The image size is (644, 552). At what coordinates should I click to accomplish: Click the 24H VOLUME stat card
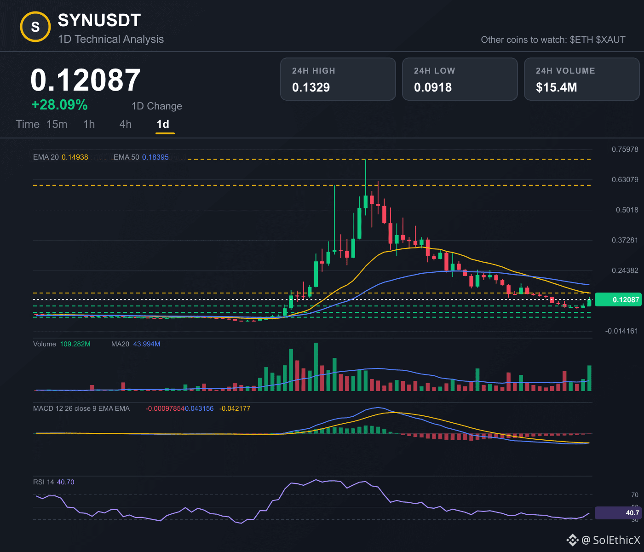click(x=582, y=79)
